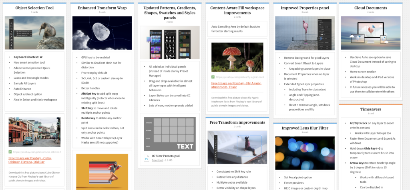Open the Fly Agaric, Mushroom, Toxic Pixabay link
Image resolution: width=410 pixels, height=190 pixels.
(x=236, y=85)
